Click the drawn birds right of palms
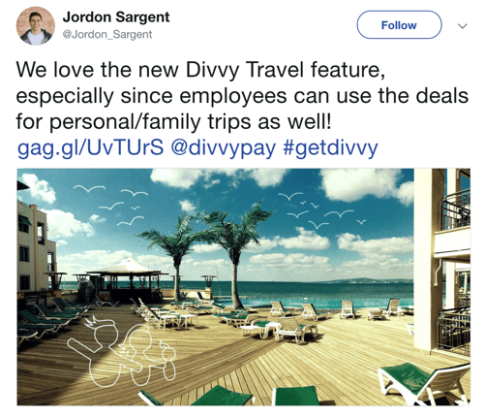 coord(322,209)
